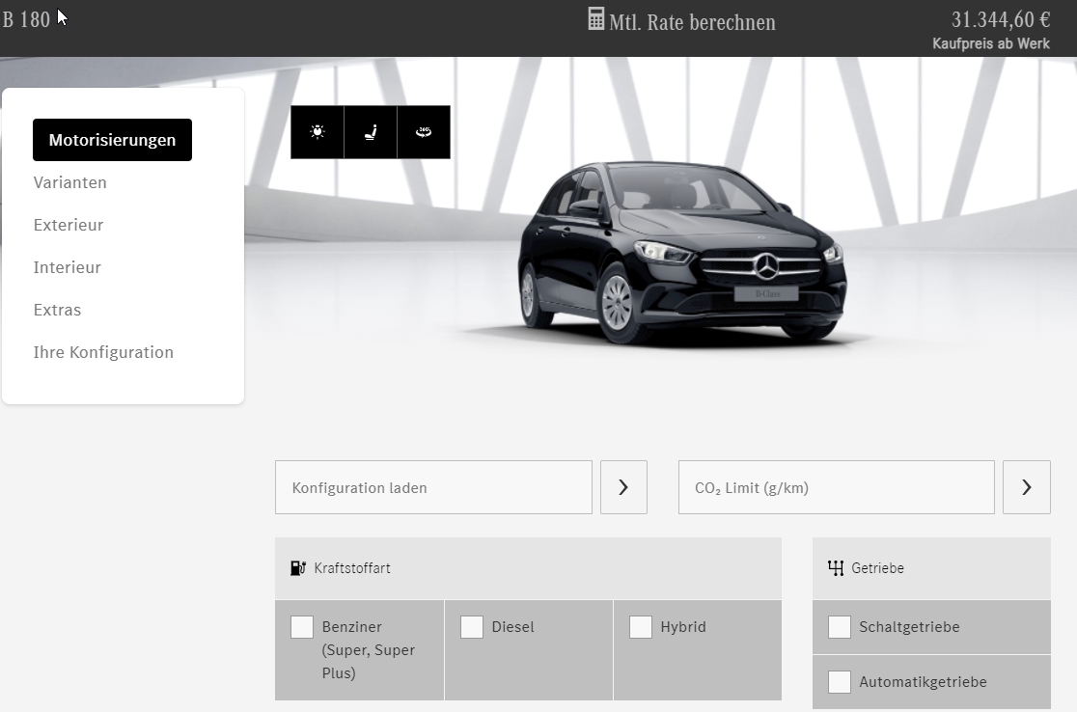Submit Konfiguration laden with arrow button
Screen dimensions: 1077x712
[x=623, y=487]
